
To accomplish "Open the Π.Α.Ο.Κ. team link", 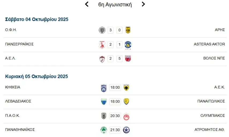I will (x=12, y=116).
